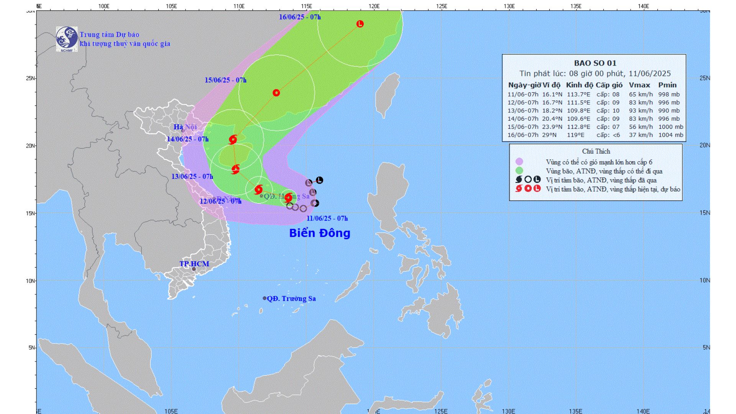The image size is (736, 414).
Task: Click the BAO SO 01 bulletin title
Action: [595, 63]
